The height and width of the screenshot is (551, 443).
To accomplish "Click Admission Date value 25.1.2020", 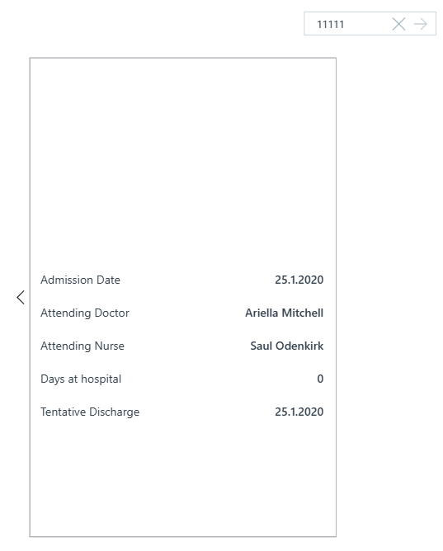I will [x=299, y=280].
